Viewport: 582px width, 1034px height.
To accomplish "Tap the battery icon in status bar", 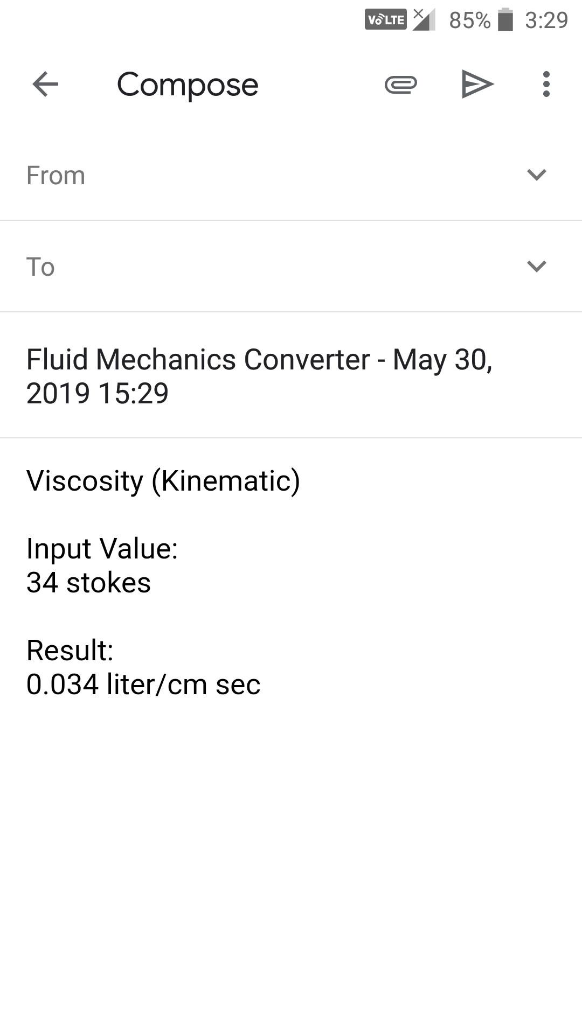I will 505,20.
